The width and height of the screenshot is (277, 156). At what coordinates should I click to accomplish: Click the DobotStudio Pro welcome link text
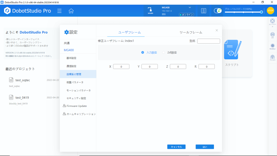point(34,32)
